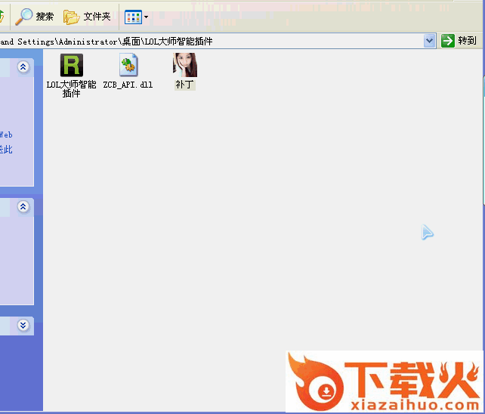Click the Web link in sidebar
The height and width of the screenshot is (414, 485).
click(6, 135)
